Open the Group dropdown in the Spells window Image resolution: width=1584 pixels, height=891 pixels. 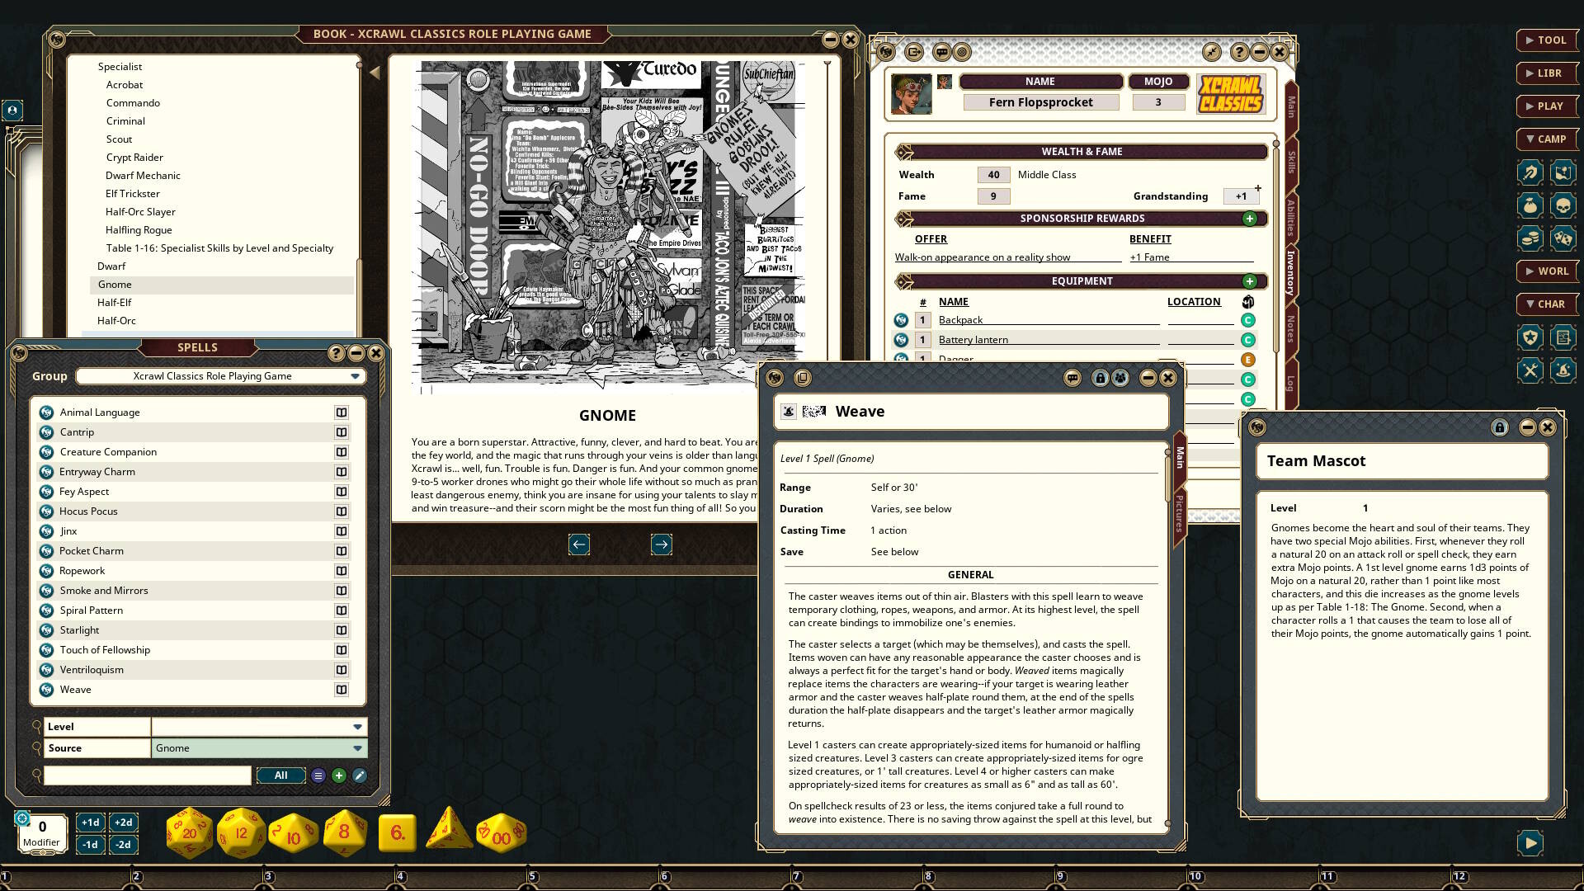click(355, 375)
